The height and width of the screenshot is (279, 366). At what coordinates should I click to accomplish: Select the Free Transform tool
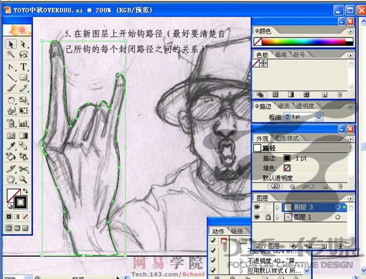coord(24,110)
